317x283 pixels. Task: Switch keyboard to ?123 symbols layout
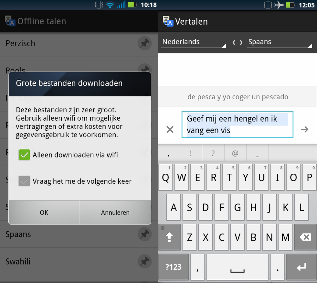[174, 267]
